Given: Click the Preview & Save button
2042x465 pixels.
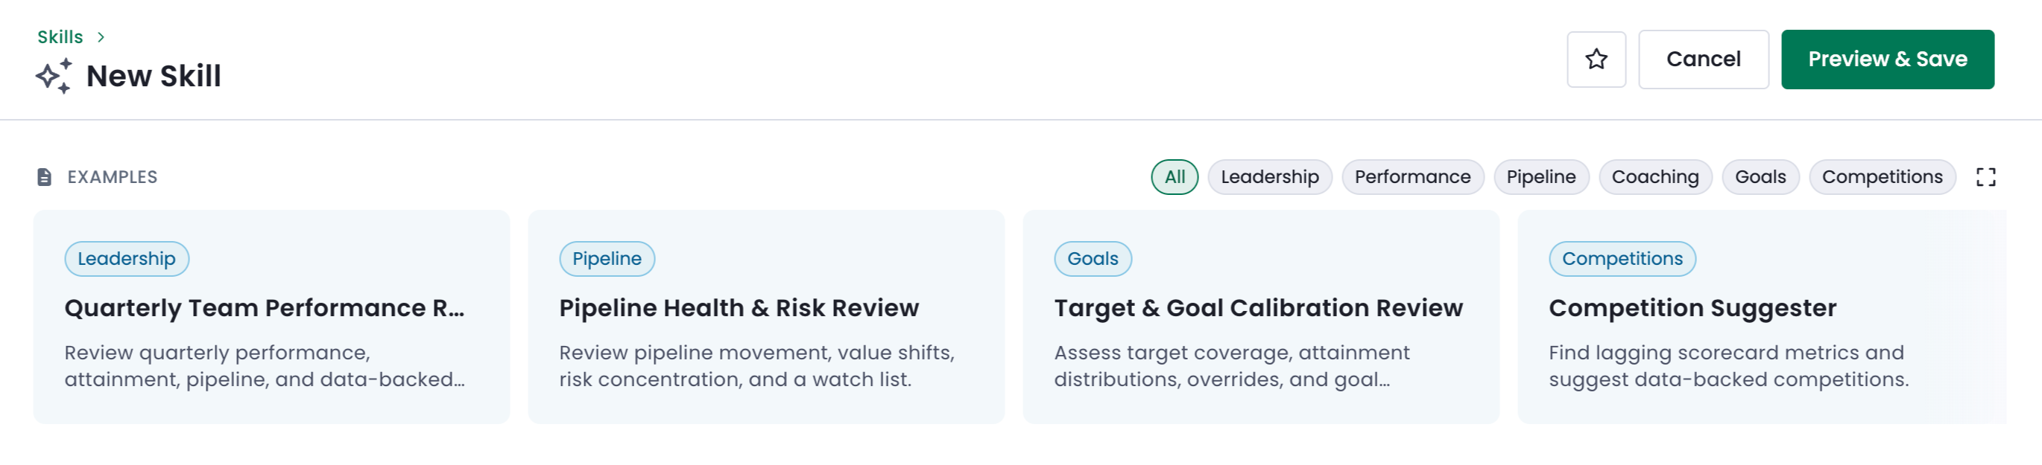Looking at the screenshot, I should click(x=1887, y=60).
